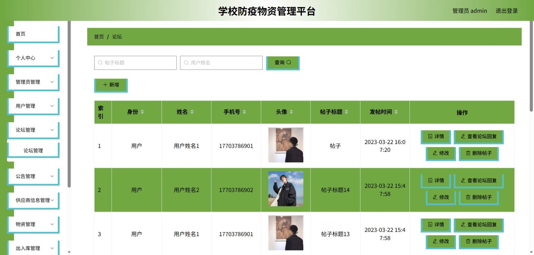Click 首页 in the breadcrumb

click(x=99, y=37)
